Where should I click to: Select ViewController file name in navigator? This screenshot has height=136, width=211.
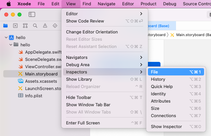[43, 67]
